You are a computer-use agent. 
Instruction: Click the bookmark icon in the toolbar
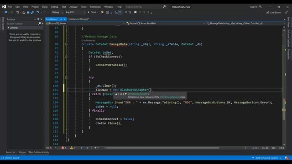[x=136, y=12]
